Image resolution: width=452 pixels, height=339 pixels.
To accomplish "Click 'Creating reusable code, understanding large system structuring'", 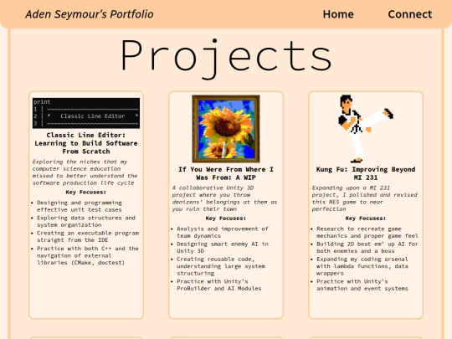I will coord(221,266).
